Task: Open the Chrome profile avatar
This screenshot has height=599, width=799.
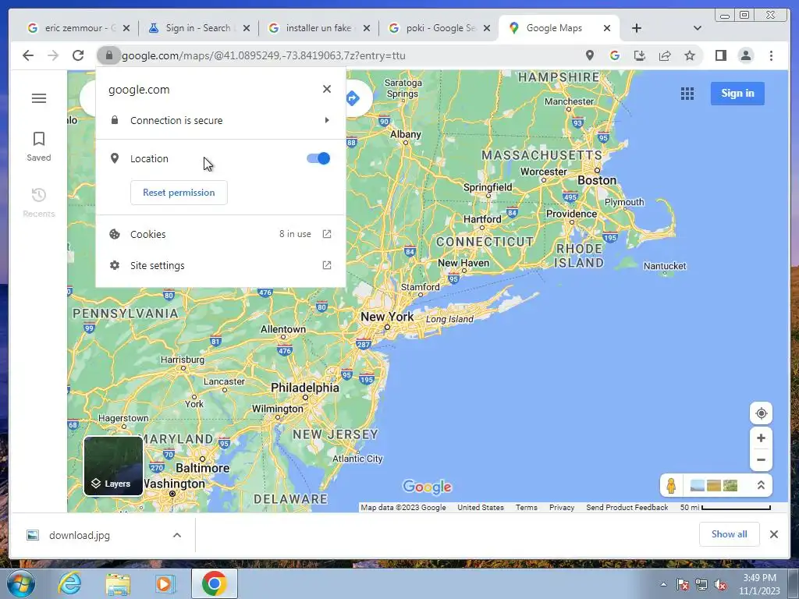Action: (x=745, y=55)
